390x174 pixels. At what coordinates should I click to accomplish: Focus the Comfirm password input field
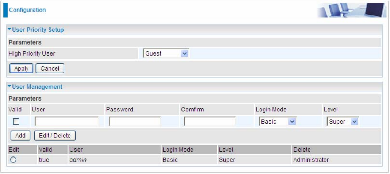pos(210,121)
